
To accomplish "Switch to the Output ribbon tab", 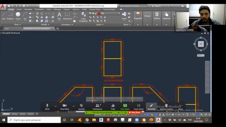I will point(67,10).
